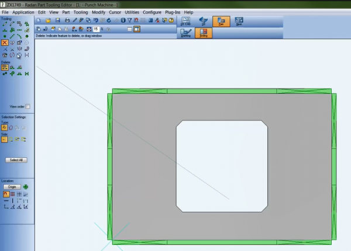This screenshot has width=351, height=251.
Task: Open the Configure menu
Action: (152, 12)
